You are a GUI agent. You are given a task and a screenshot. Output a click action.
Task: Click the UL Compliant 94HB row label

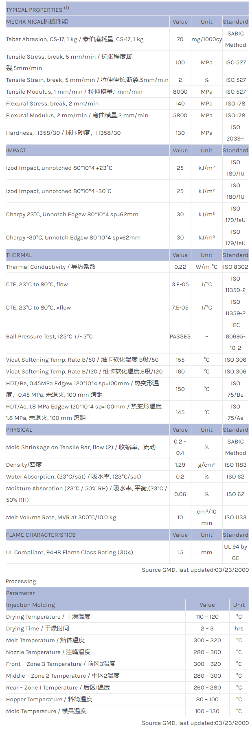(69, 553)
